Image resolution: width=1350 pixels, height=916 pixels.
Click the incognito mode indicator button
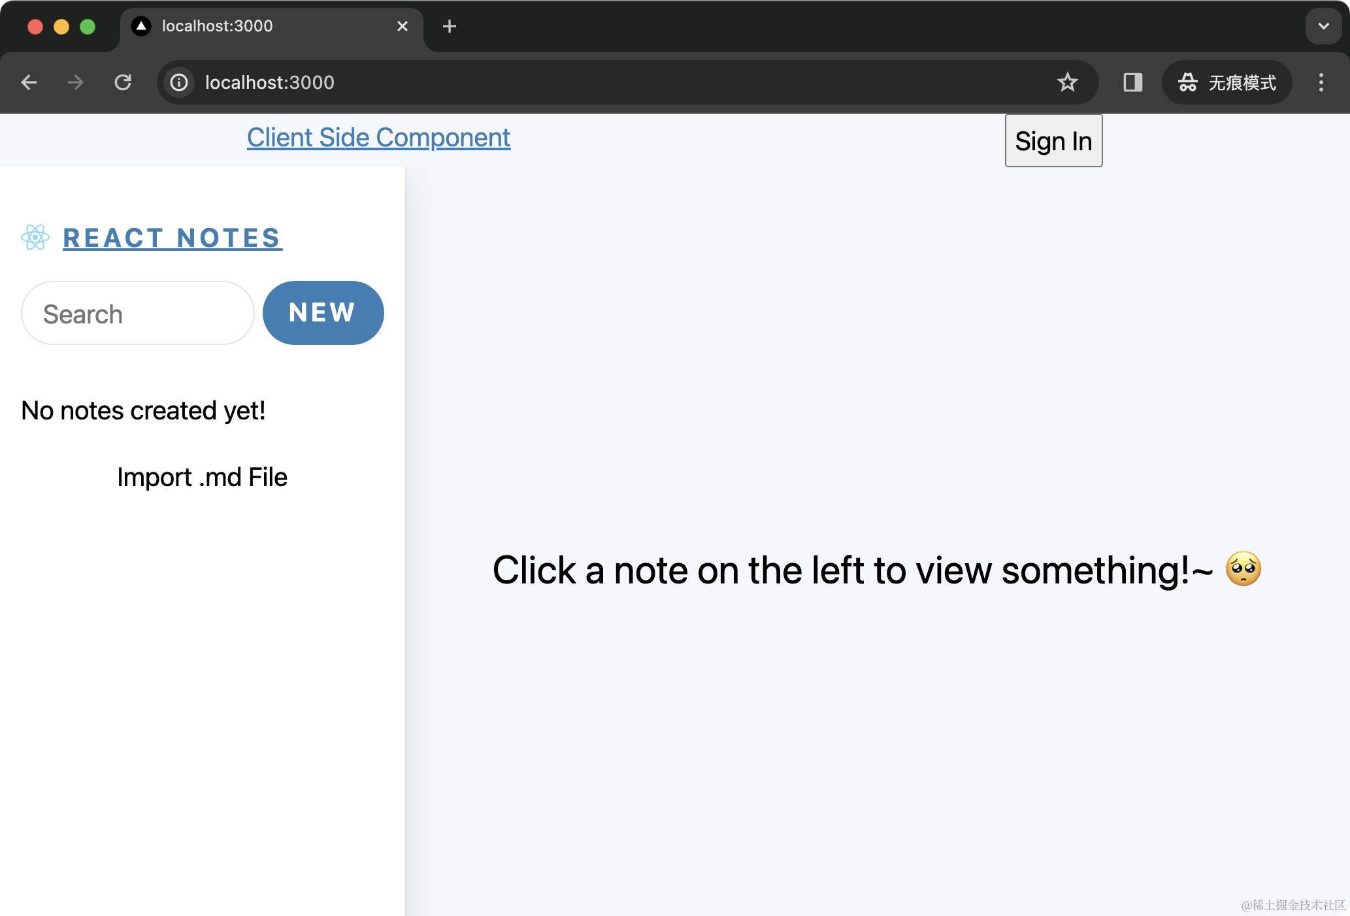click(1227, 82)
